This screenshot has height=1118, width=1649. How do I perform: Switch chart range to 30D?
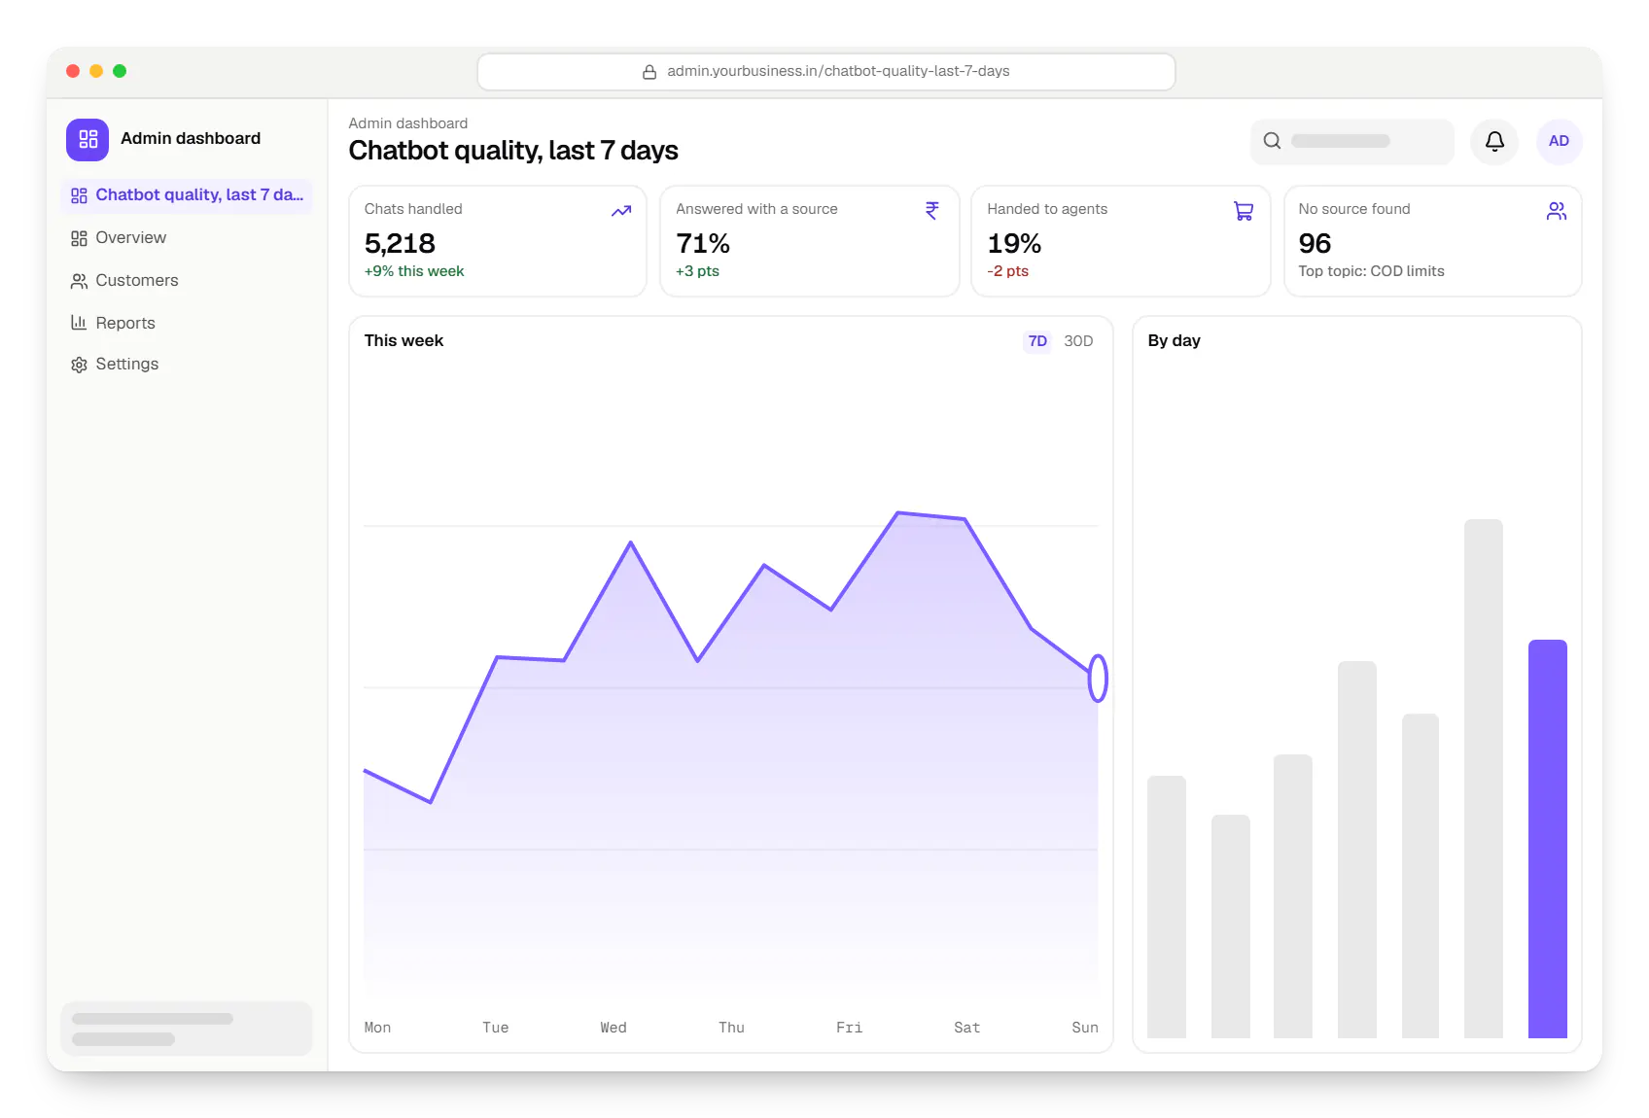point(1078,341)
